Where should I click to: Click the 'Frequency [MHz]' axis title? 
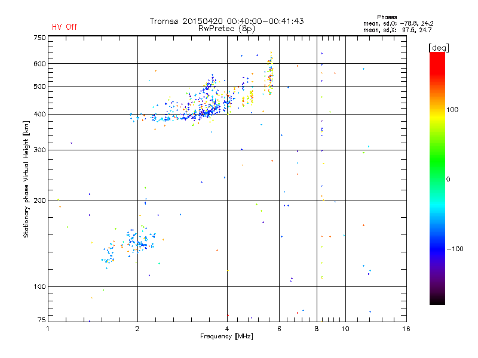click(226, 337)
